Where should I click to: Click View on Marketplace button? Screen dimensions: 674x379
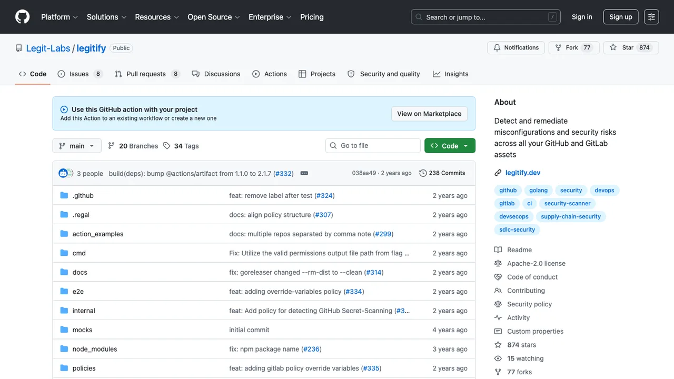pos(429,114)
